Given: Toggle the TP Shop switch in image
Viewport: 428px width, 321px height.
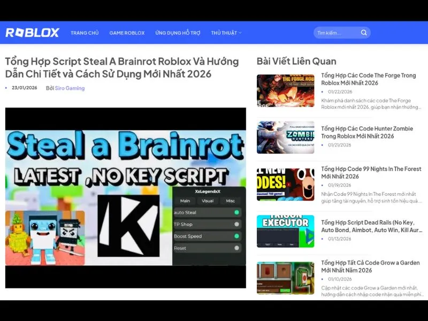Looking at the screenshot, I should pyautogui.click(x=236, y=224).
